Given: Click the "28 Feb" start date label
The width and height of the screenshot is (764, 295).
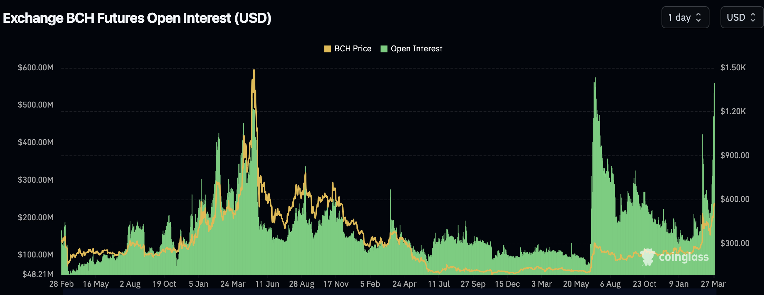Looking at the screenshot, I should tap(61, 284).
